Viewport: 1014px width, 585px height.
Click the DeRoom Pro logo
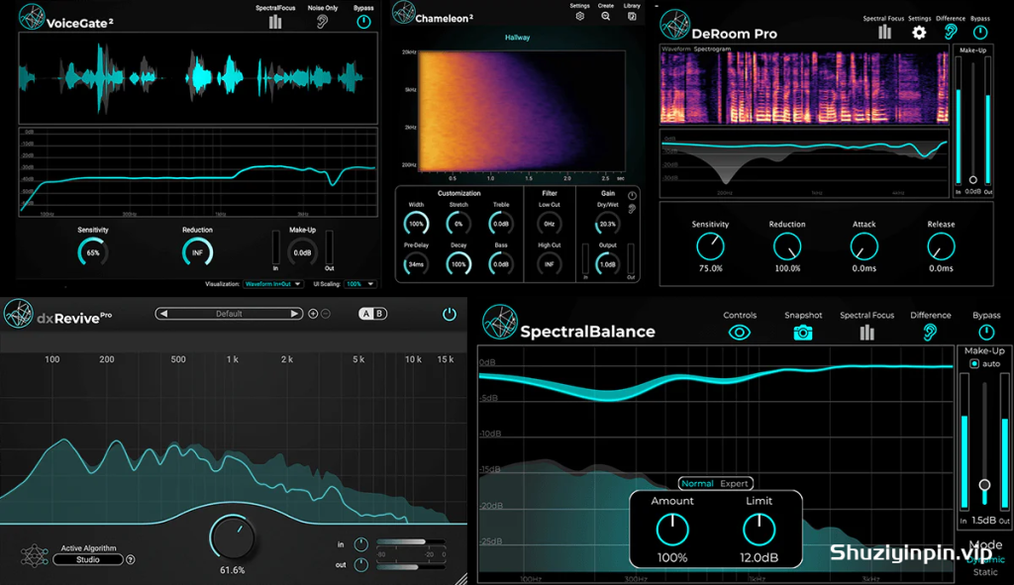coord(674,25)
